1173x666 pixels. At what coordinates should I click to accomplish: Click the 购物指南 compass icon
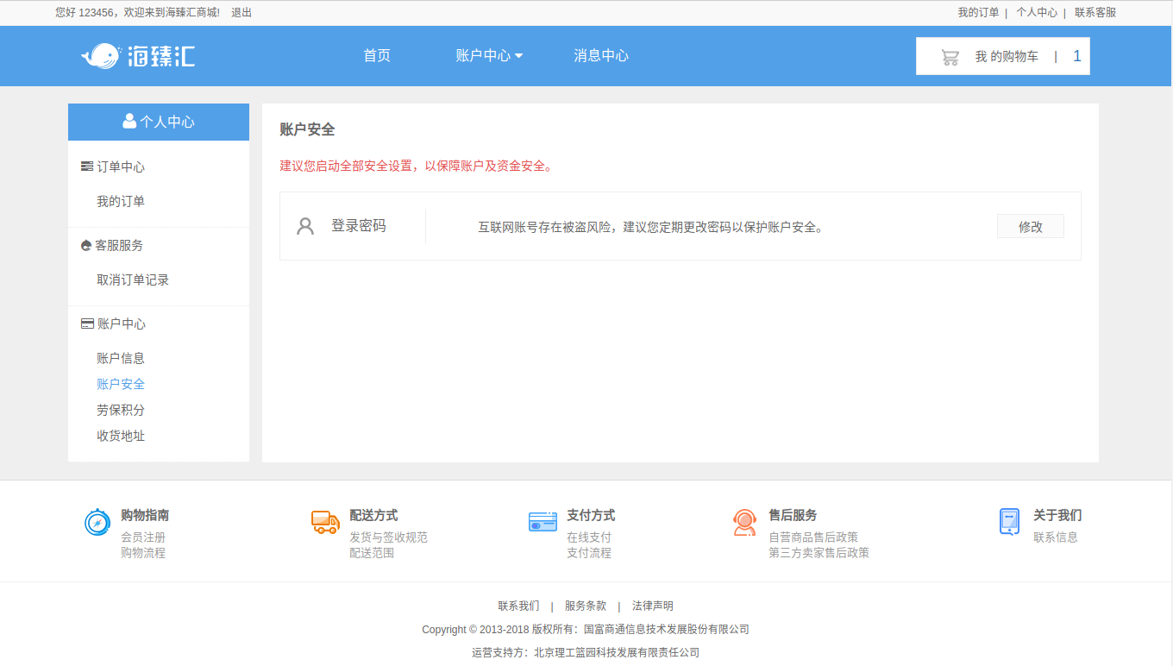click(97, 522)
